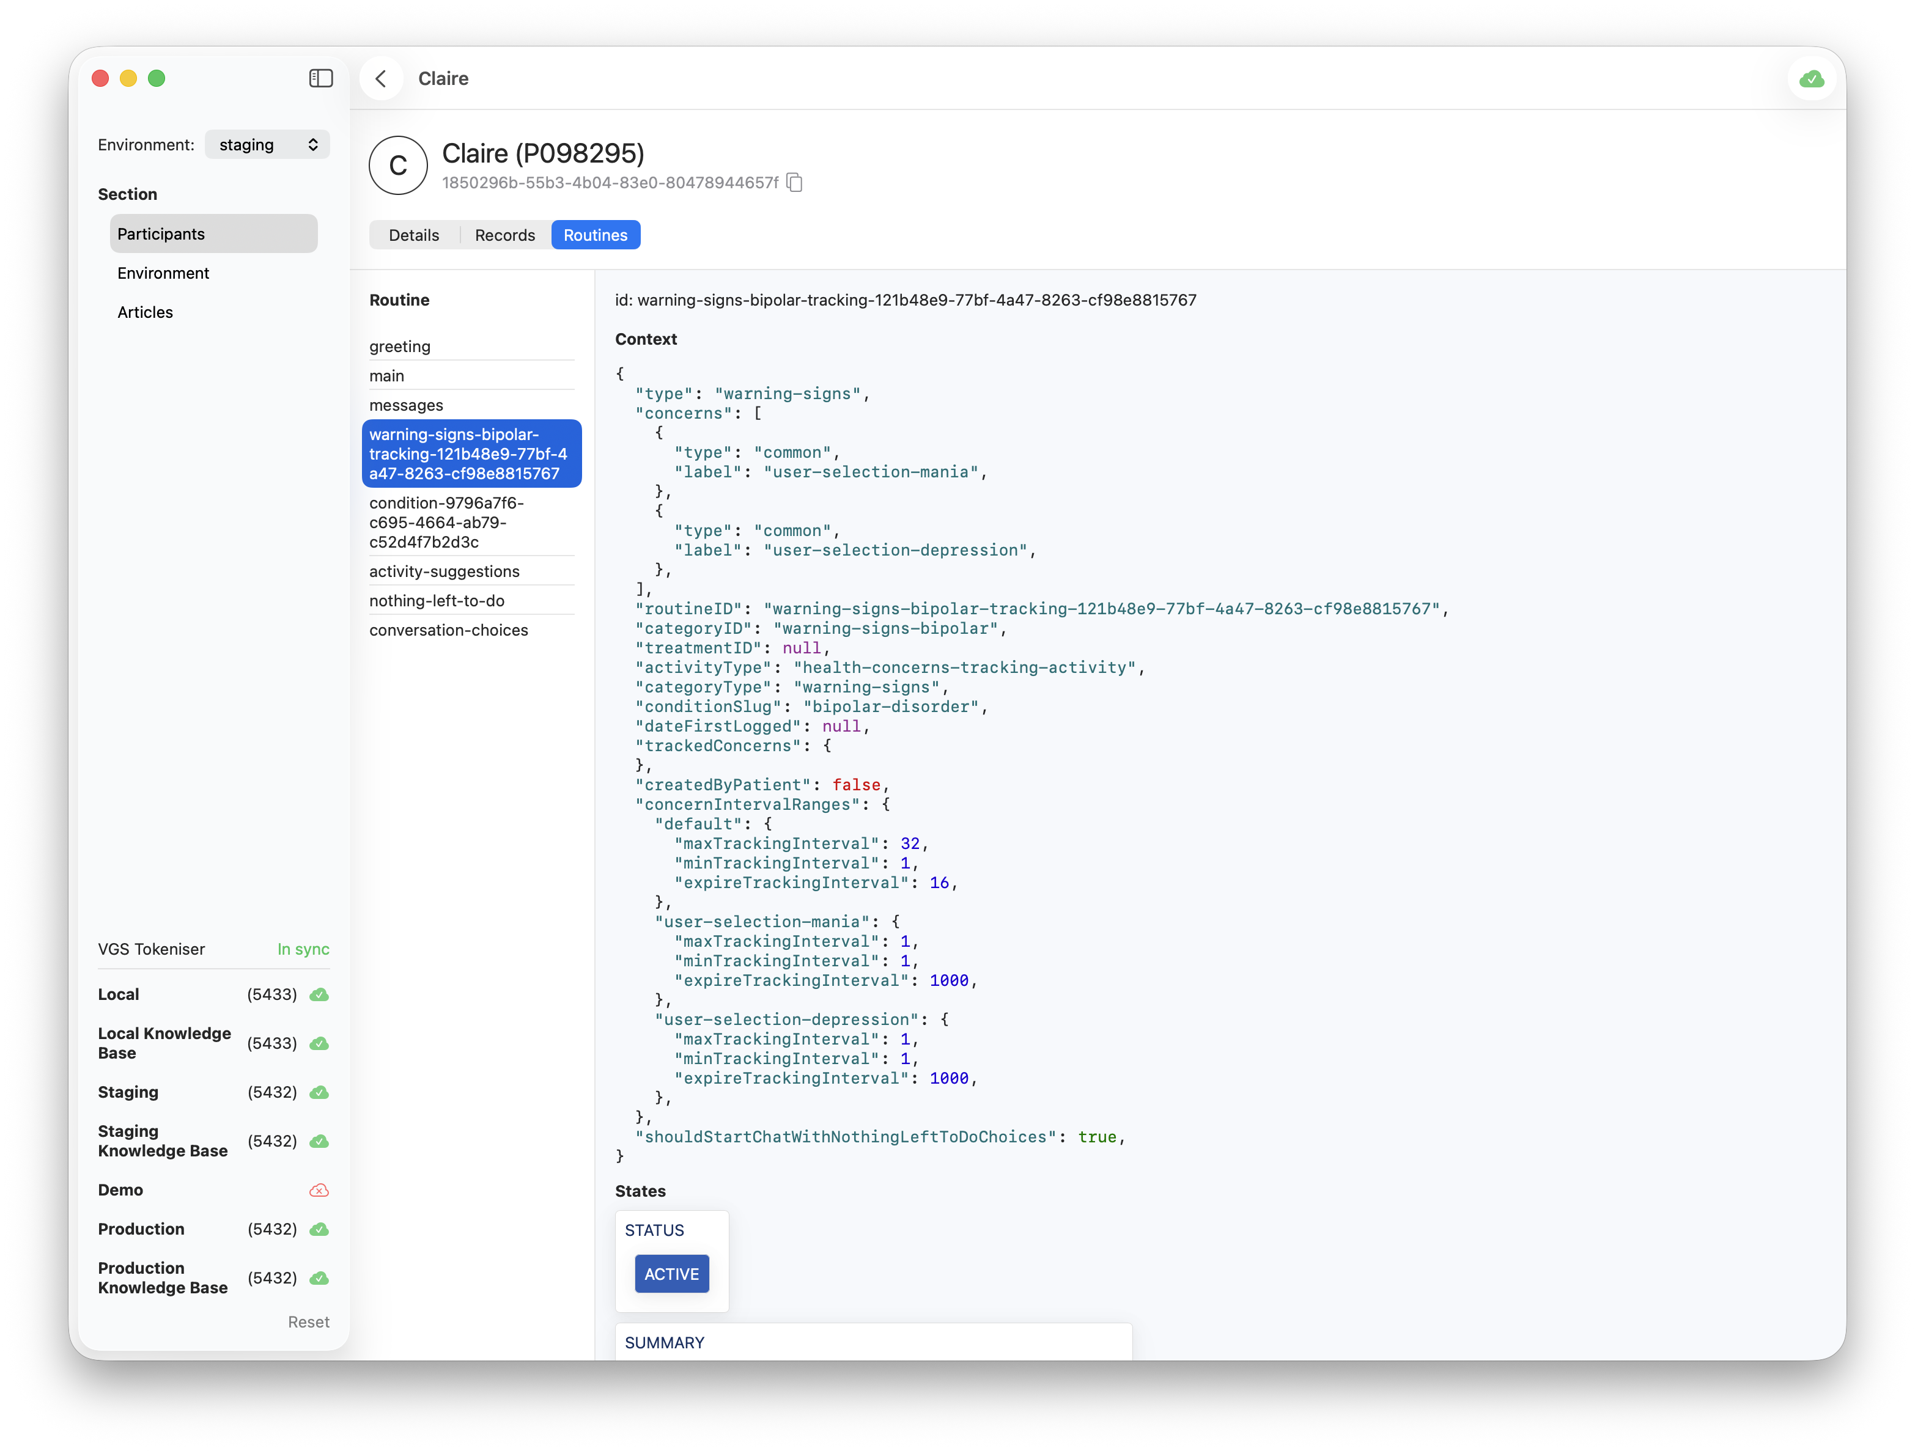Click Staging Knowledge Base cloud icon
Screen dimensions: 1915x1451
tap(319, 1141)
